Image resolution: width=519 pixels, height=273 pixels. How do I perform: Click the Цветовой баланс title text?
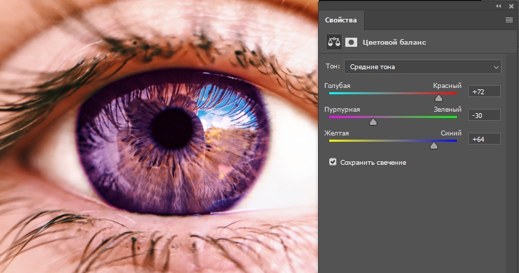[394, 43]
